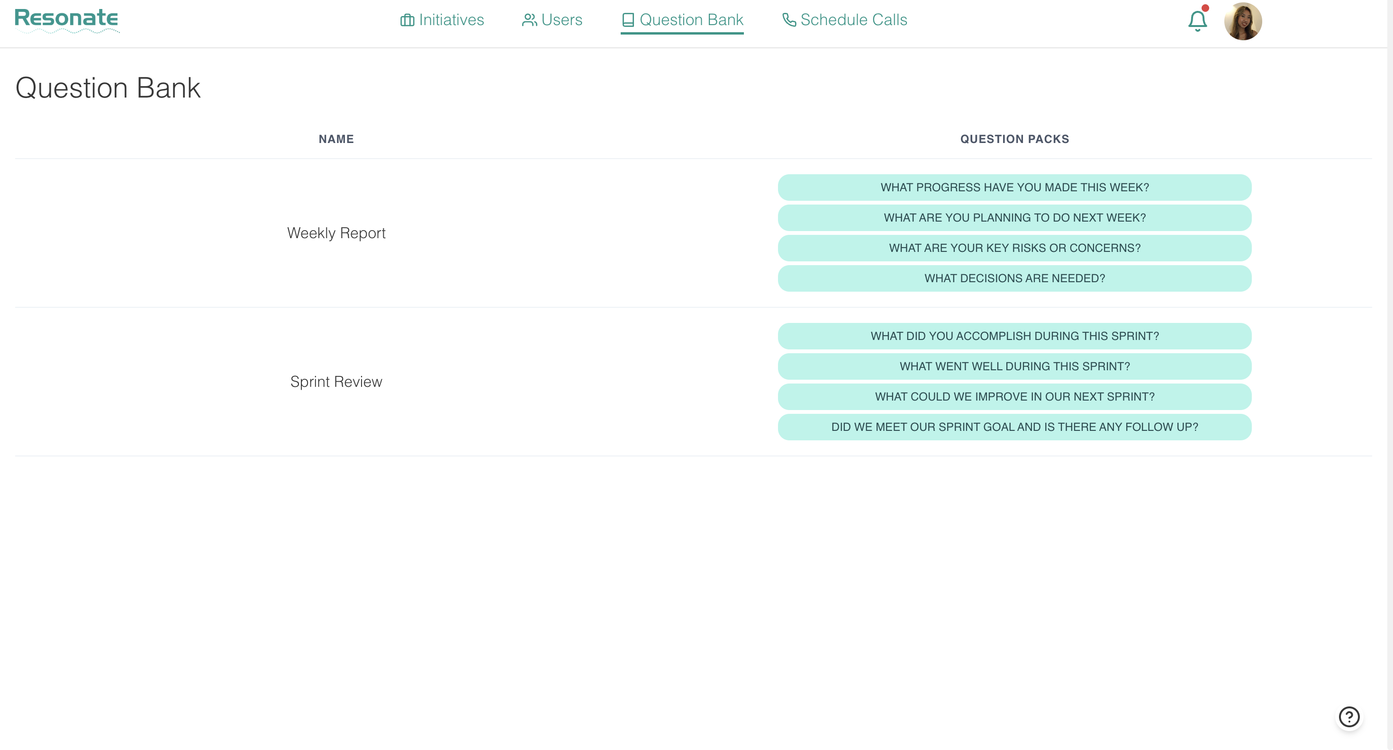Click "What decisions are needed?" question
Image resolution: width=1393 pixels, height=750 pixels.
coord(1014,278)
